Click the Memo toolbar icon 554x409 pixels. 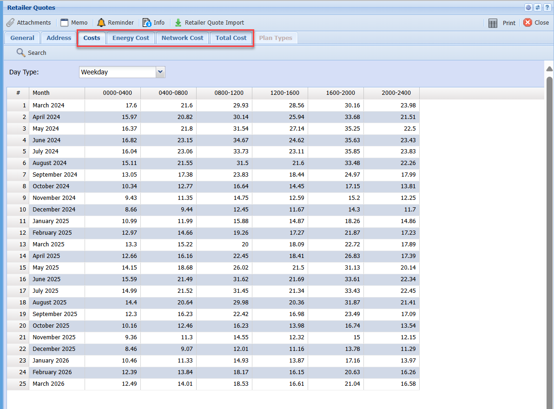point(74,23)
